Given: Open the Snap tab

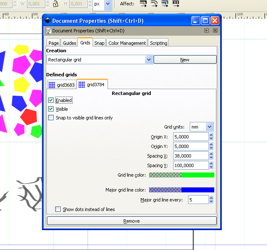Looking at the screenshot, I should 99,43.
